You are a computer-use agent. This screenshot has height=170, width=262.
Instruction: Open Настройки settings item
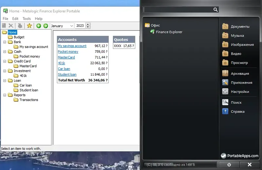pyautogui.click(x=235, y=92)
